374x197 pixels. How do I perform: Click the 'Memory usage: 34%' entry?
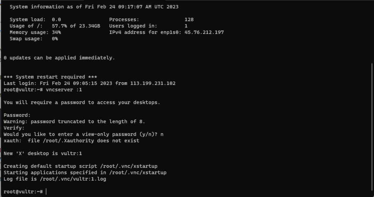[35, 32]
